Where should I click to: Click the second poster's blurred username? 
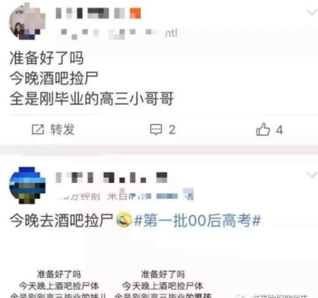(111, 177)
